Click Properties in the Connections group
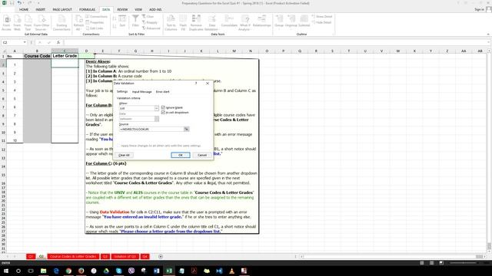The width and height of the screenshot is (492, 276). coord(95,22)
